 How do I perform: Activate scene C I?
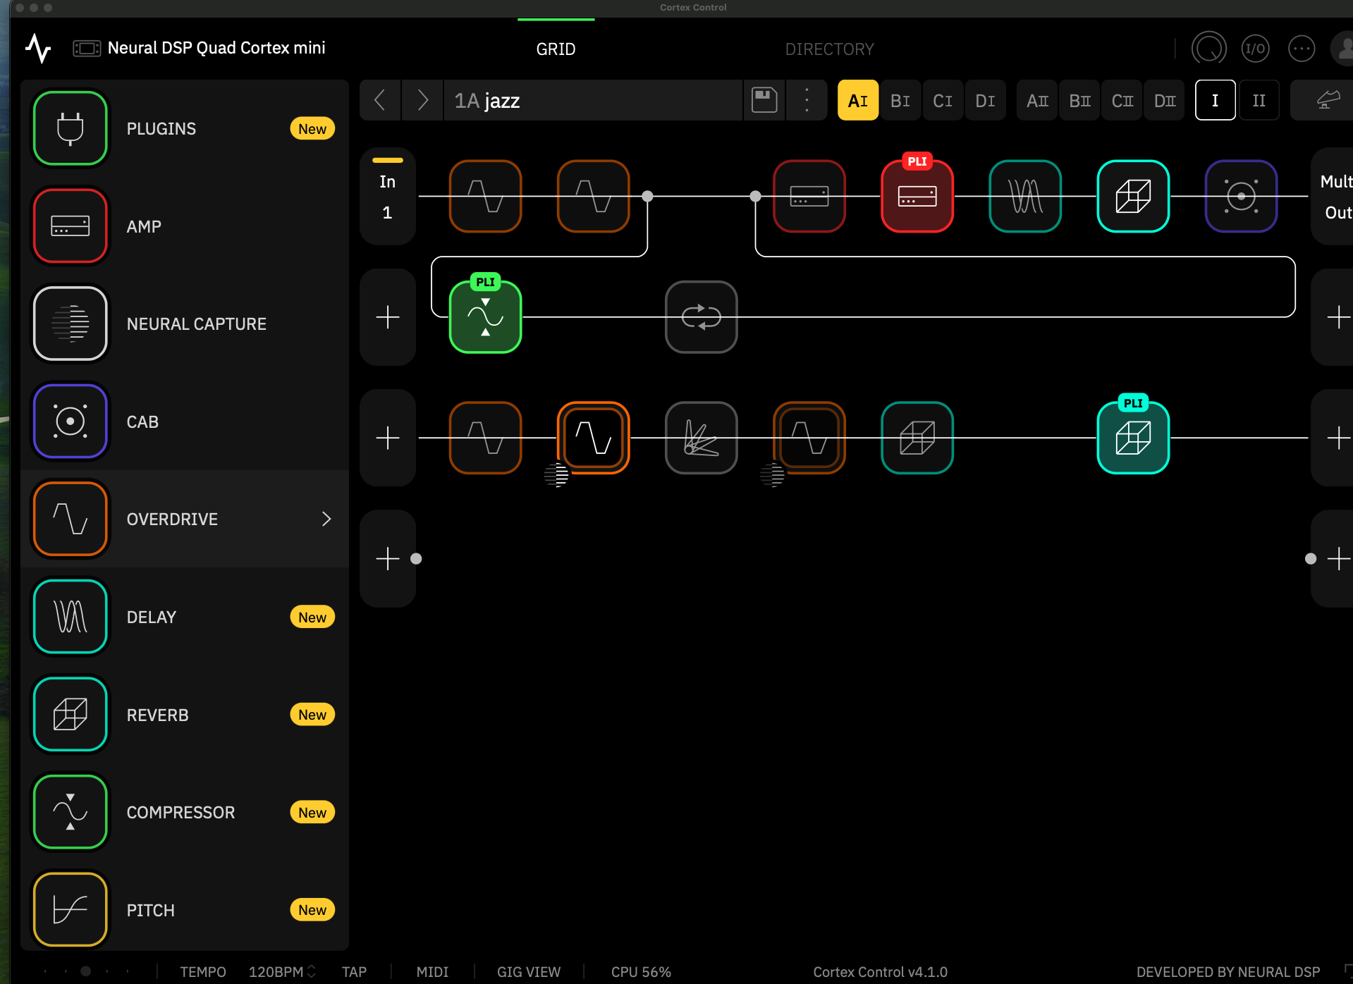[x=943, y=100]
